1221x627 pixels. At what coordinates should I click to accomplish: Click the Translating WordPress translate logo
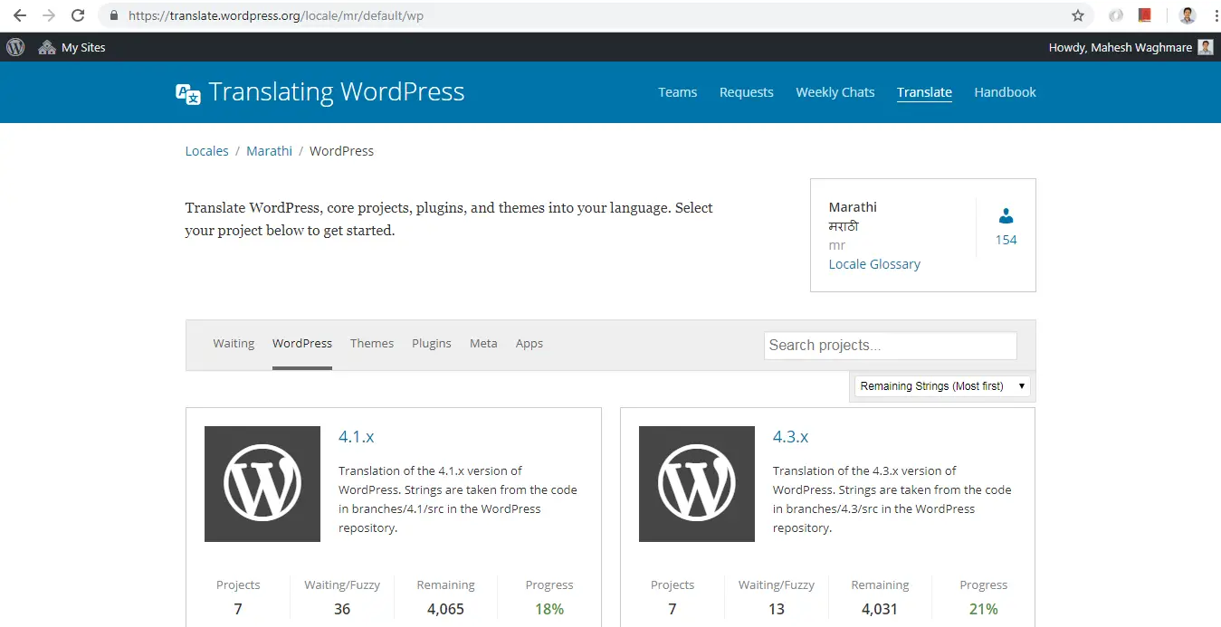coord(188,93)
